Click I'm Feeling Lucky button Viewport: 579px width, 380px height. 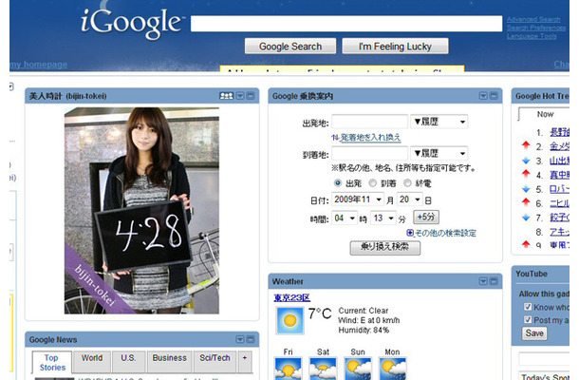[395, 47]
